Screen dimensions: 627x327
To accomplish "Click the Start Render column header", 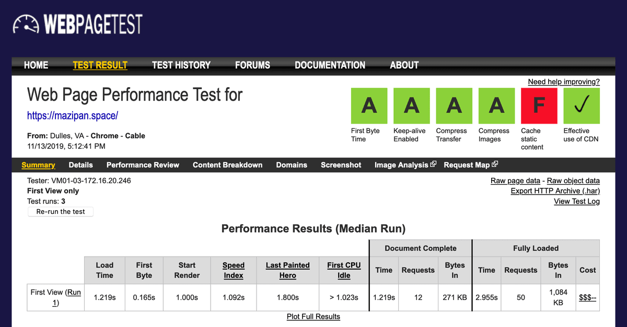I will coord(187,270).
